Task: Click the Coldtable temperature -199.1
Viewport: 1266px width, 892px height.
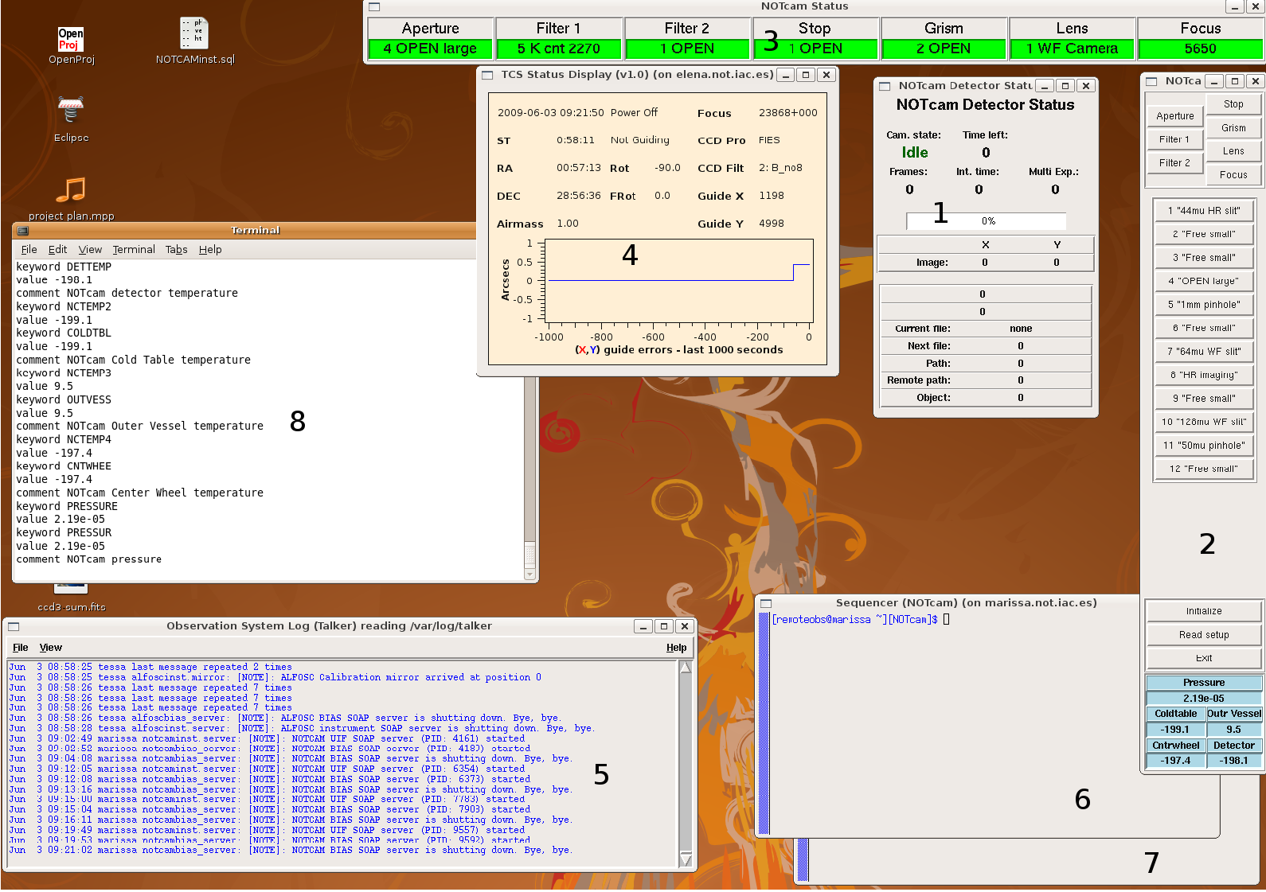Action: click(1175, 730)
